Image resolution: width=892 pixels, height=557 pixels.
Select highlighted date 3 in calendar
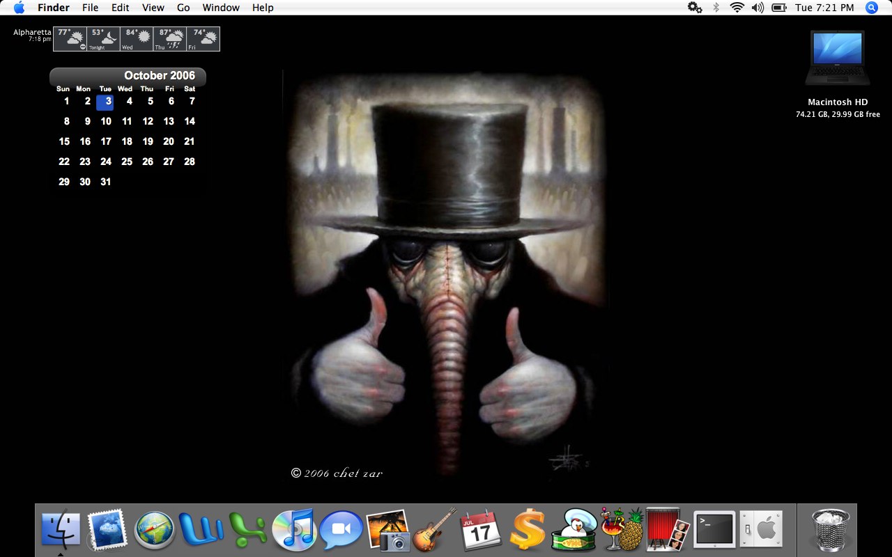tap(105, 102)
